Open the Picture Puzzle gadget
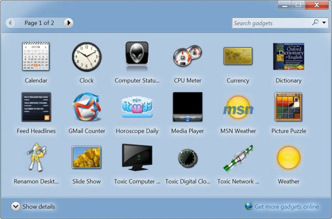The image size is (332, 219). click(x=288, y=107)
